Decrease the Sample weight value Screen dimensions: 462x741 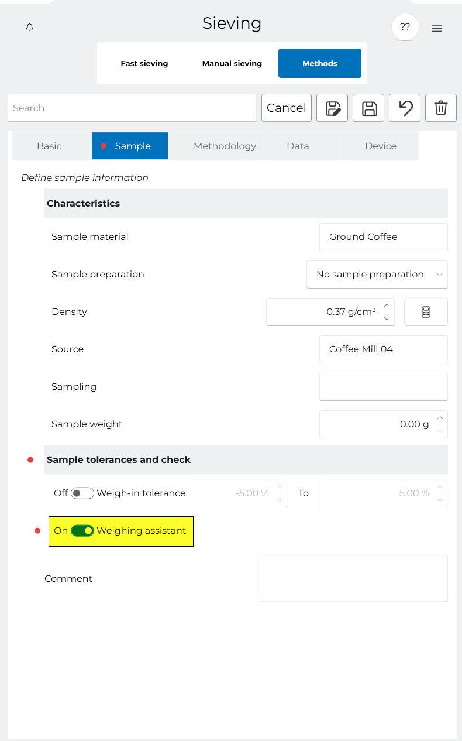pos(440,431)
